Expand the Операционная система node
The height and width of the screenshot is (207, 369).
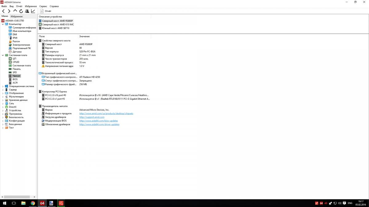3,86
